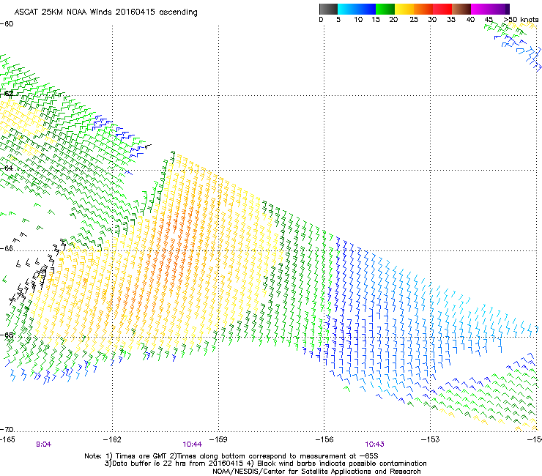Click the "40" label under the color bar

point(470,20)
